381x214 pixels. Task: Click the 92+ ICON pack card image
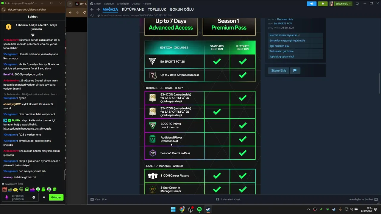point(152,111)
